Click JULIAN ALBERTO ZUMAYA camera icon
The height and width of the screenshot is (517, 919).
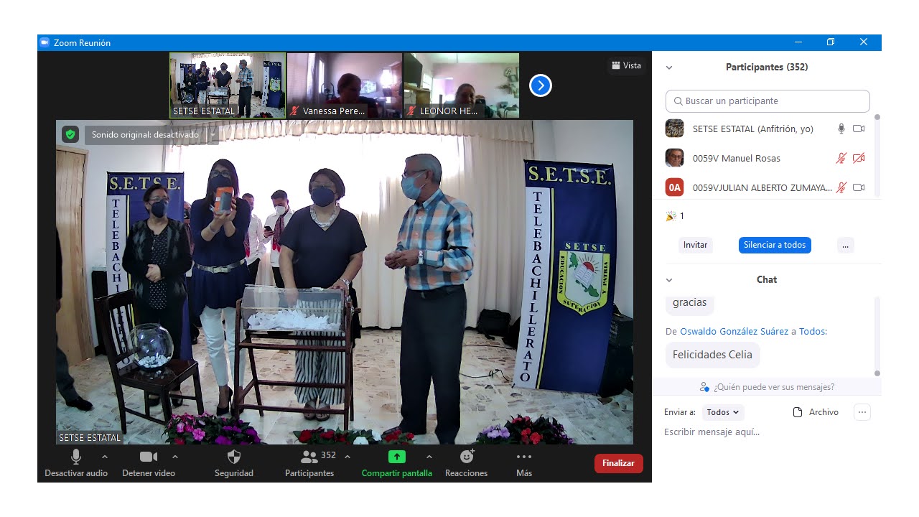point(859,187)
